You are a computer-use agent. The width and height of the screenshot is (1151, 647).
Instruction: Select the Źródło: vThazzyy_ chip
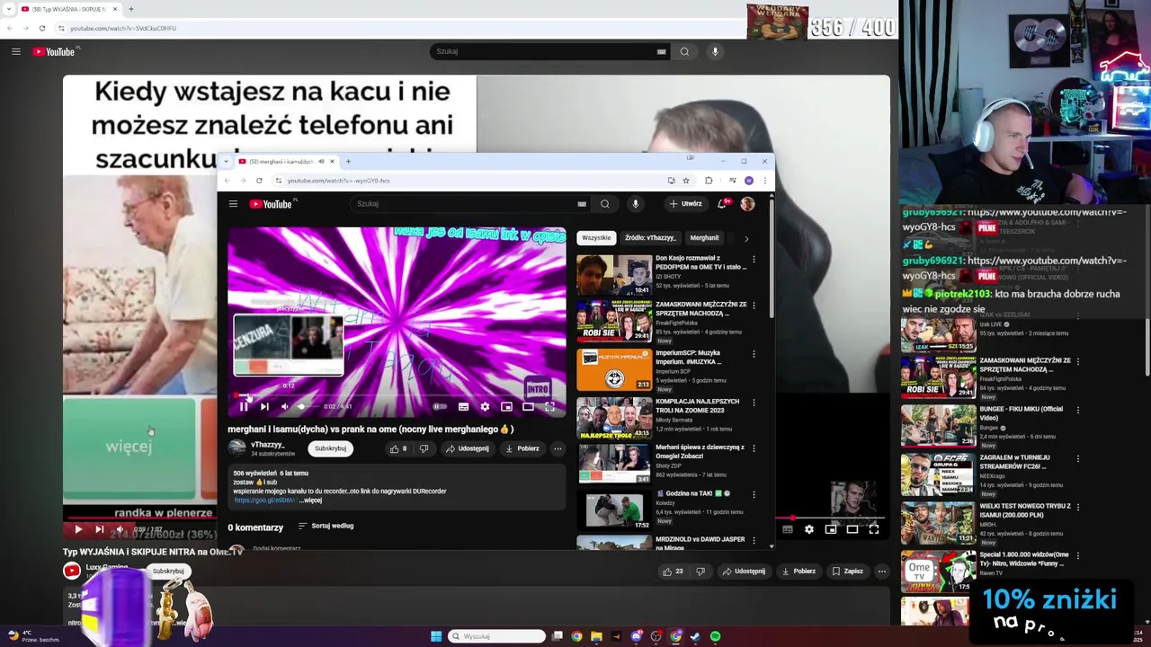(650, 238)
